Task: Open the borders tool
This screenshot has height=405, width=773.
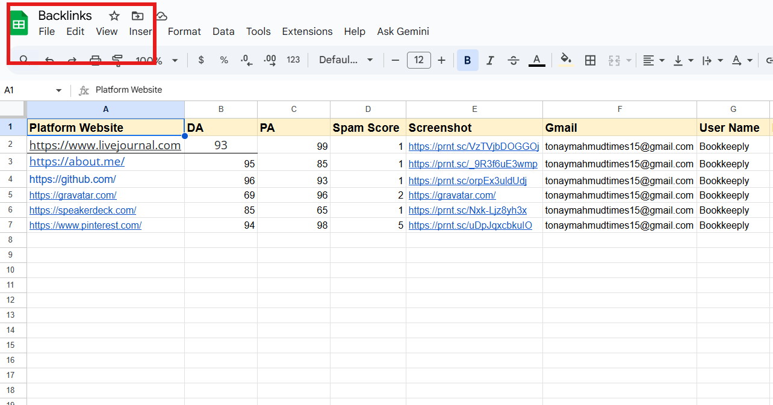Action: (x=590, y=60)
